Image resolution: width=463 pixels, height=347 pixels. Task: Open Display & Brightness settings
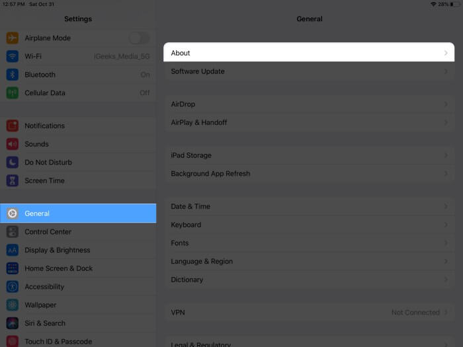tap(78, 250)
